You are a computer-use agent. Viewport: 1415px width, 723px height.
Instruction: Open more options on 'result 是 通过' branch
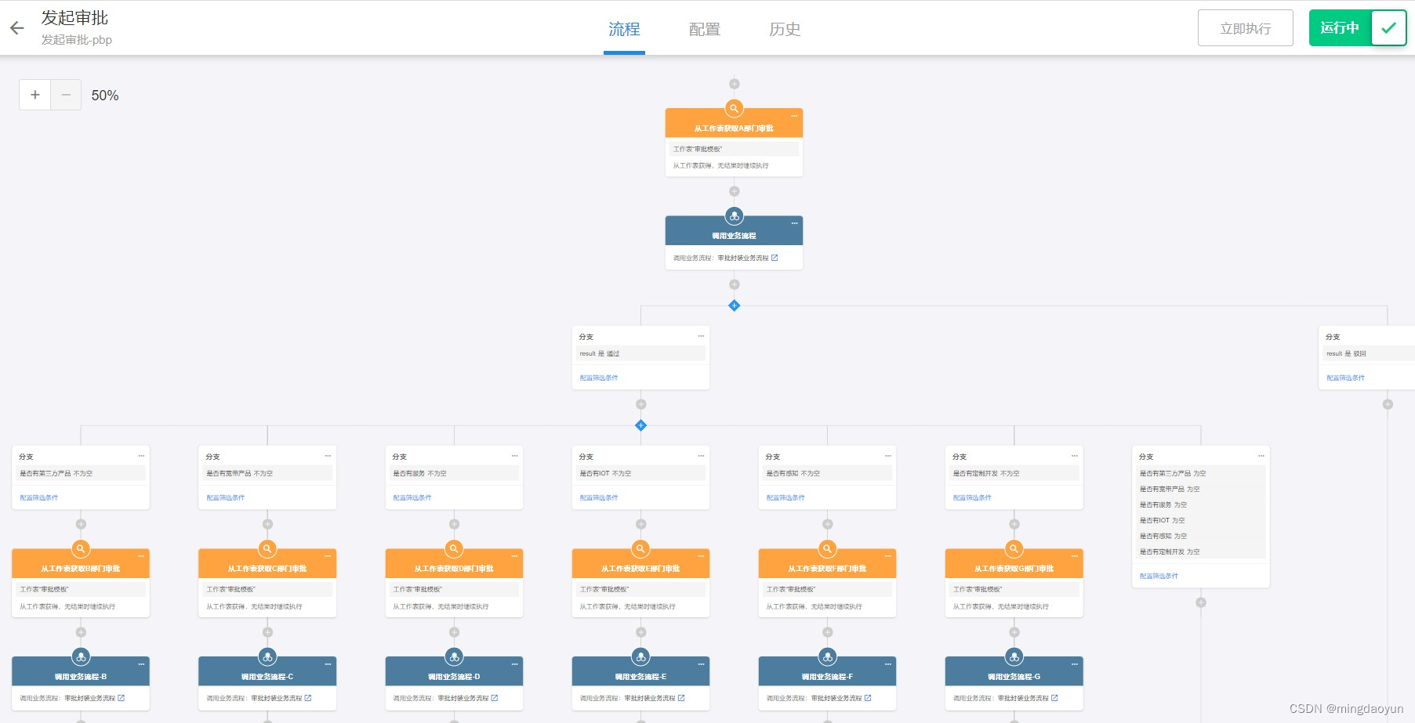[701, 336]
